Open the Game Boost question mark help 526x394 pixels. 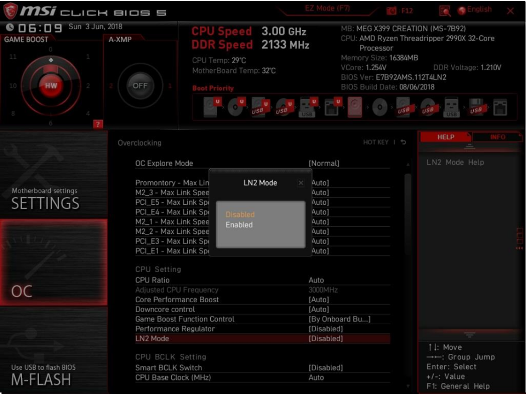point(97,124)
